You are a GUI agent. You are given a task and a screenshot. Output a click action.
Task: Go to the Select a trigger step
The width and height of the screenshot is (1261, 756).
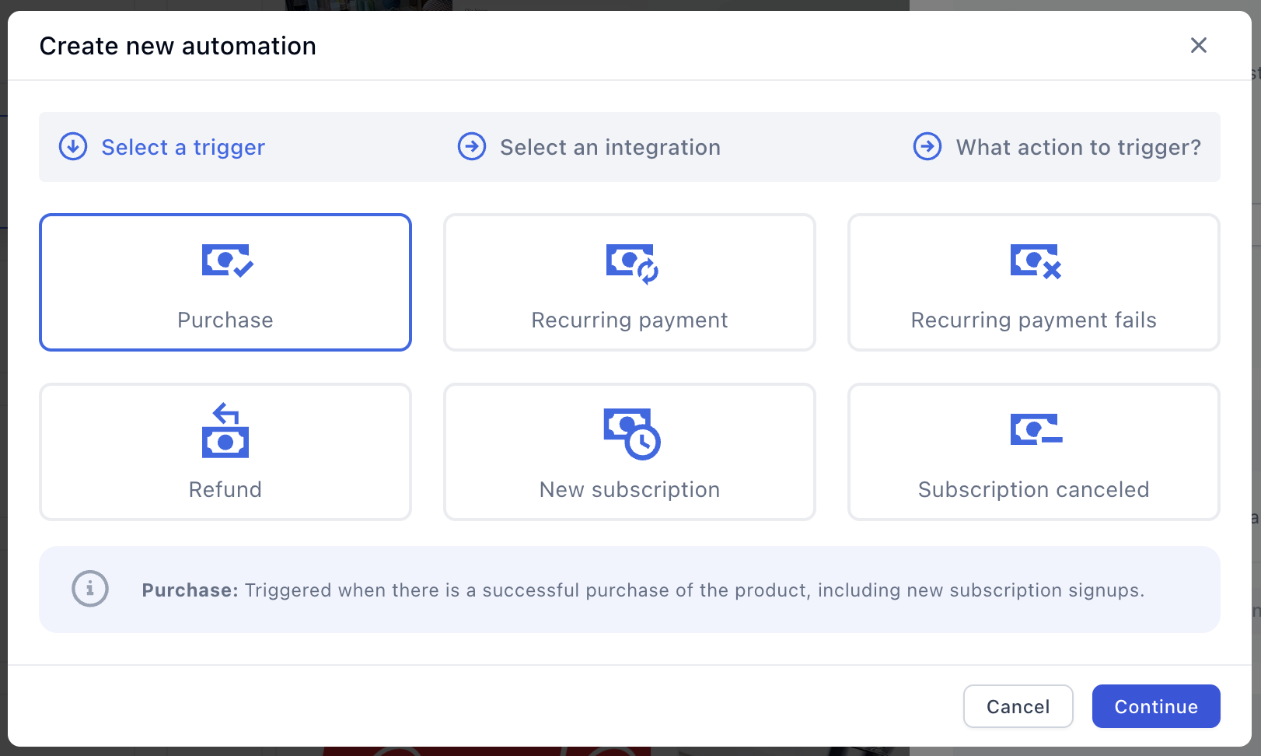(x=183, y=147)
